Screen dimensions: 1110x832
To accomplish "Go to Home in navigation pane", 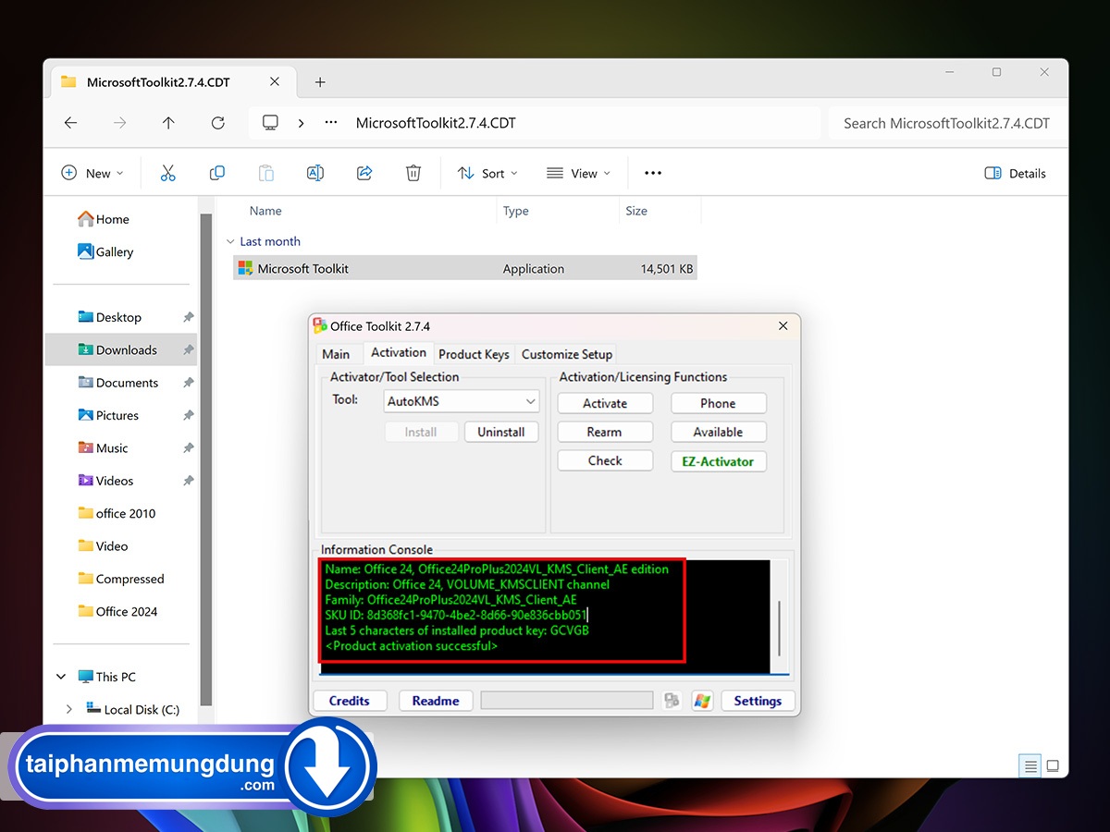I will tap(103, 219).
